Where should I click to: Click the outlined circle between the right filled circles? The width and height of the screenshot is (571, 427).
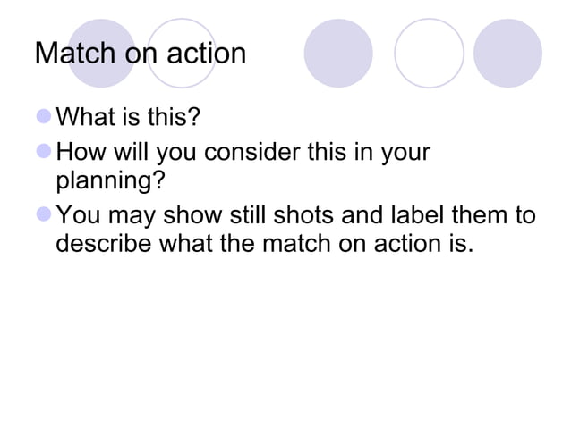430,53
